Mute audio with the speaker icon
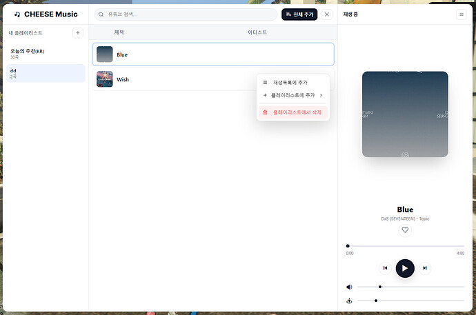 (x=349, y=287)
